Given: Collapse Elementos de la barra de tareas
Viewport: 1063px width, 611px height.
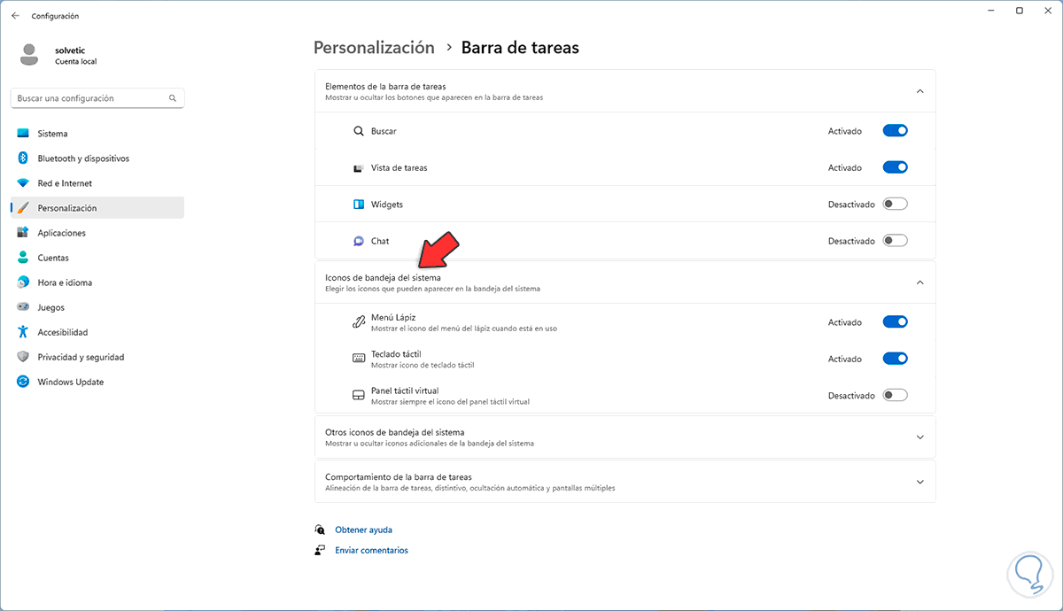Looking at the screenshot, I should tap(919, 91).
